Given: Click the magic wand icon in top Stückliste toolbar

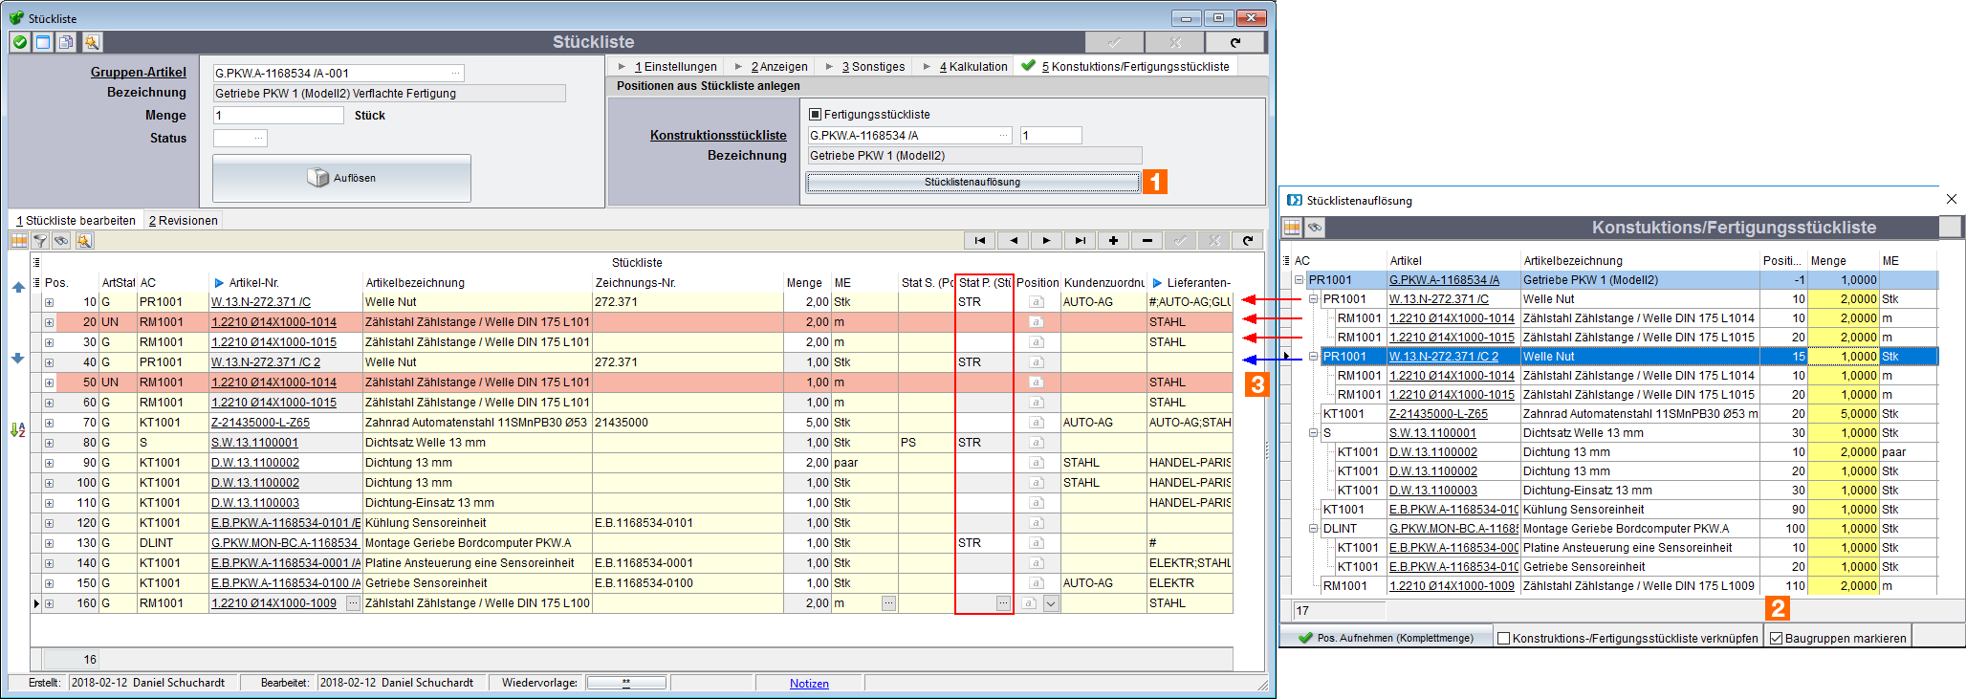Looking at the screenshot, I should click(91, 42).
